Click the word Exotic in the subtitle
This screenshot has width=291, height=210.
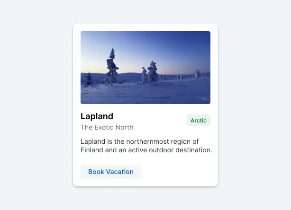click(x=104, y=127)
